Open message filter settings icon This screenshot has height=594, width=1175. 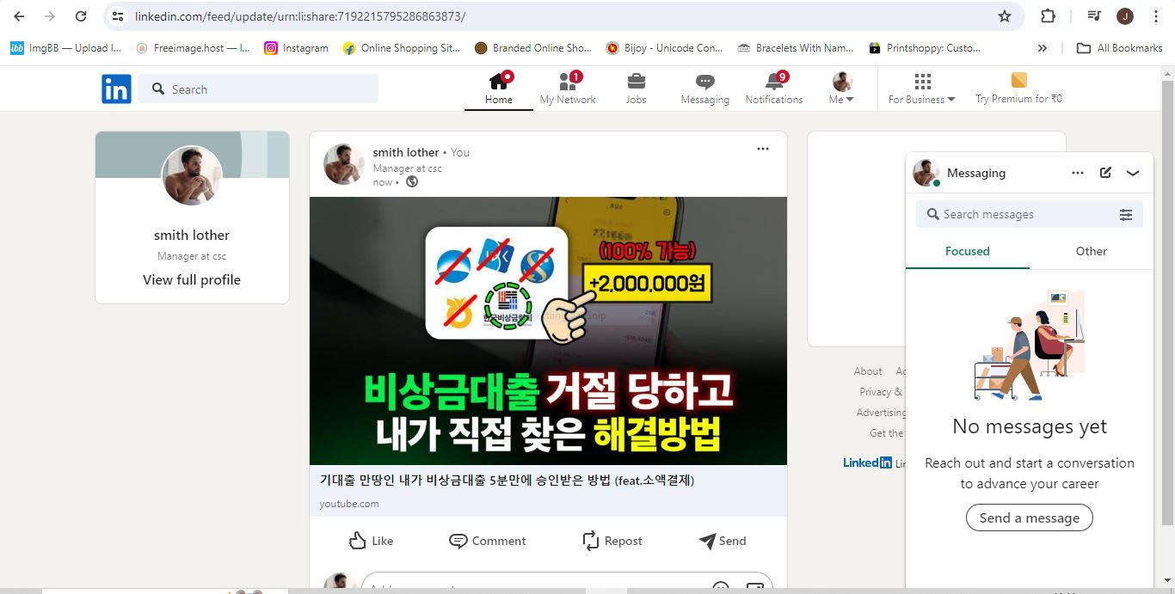1126,215
